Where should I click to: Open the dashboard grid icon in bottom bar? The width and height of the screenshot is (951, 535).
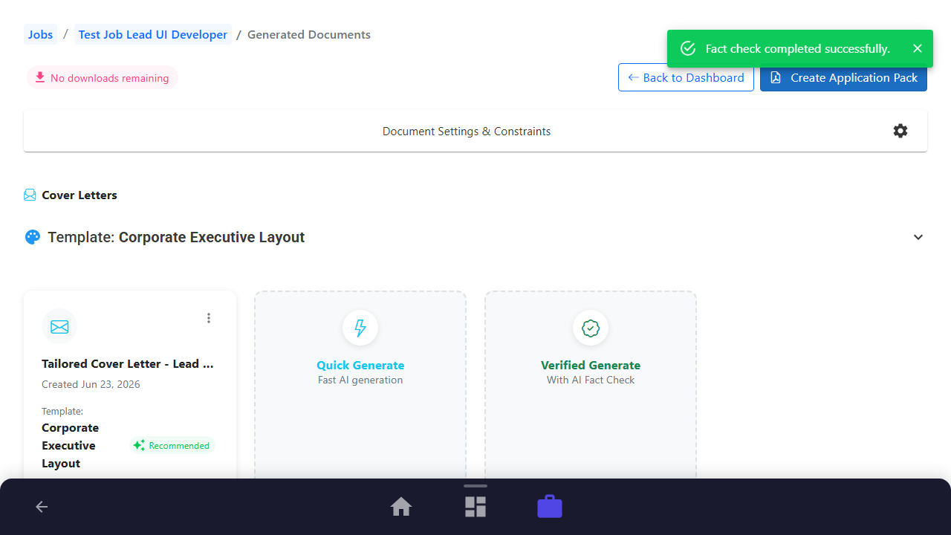coord(475,507)
